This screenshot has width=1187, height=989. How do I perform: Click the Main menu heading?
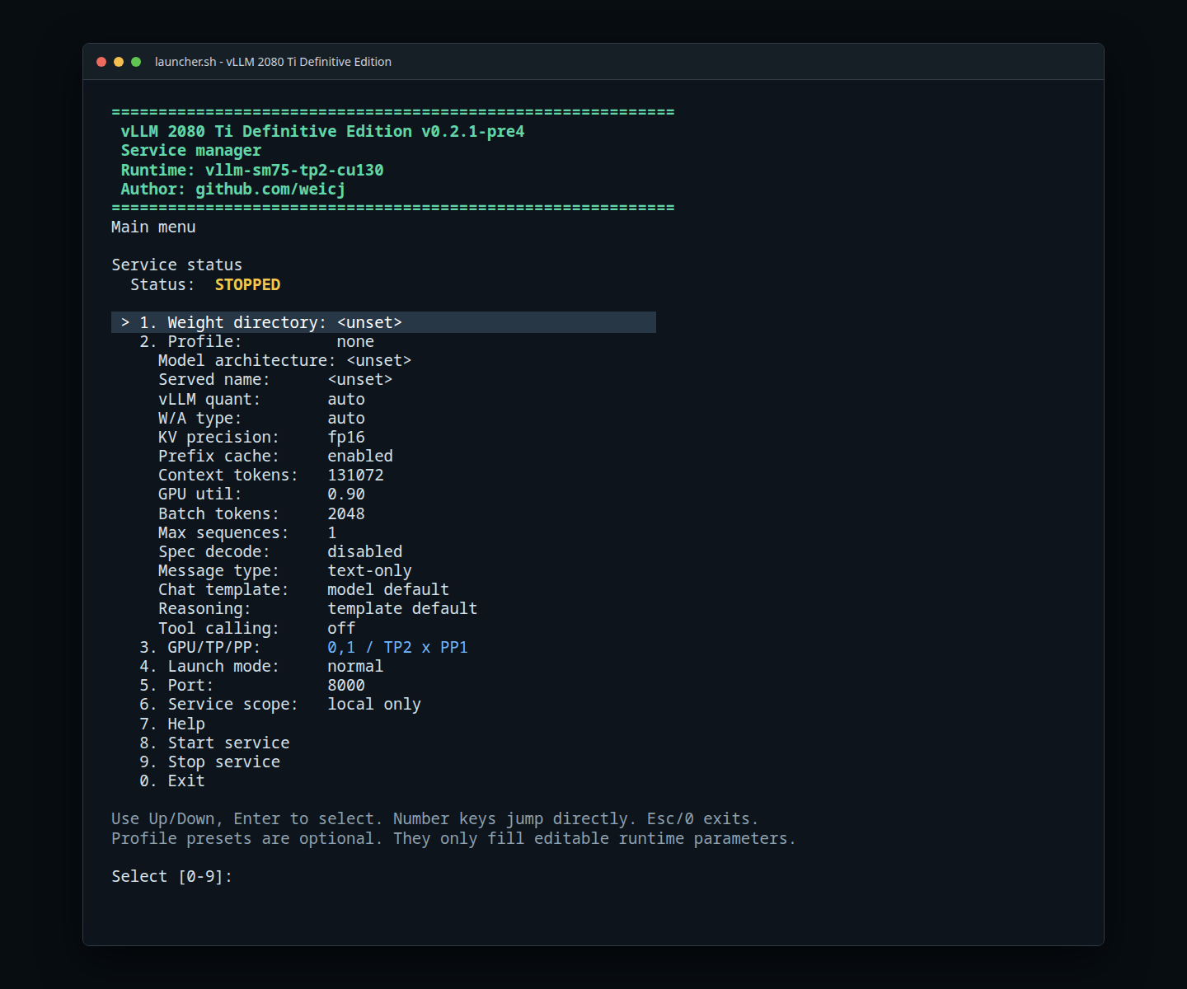[x=153, y=227]
